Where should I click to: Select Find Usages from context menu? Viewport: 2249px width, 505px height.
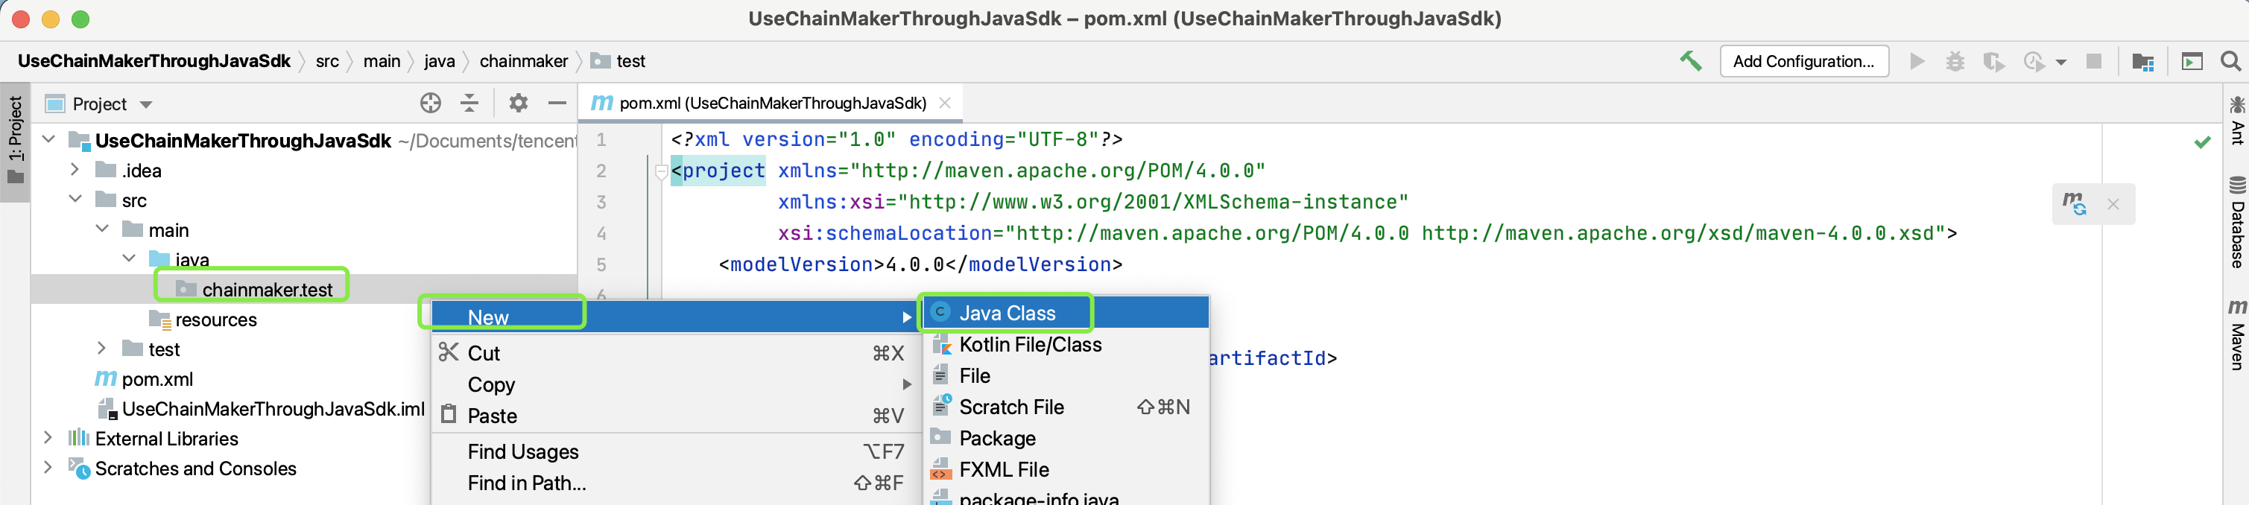pyautogui.click(x=522, y=452)
